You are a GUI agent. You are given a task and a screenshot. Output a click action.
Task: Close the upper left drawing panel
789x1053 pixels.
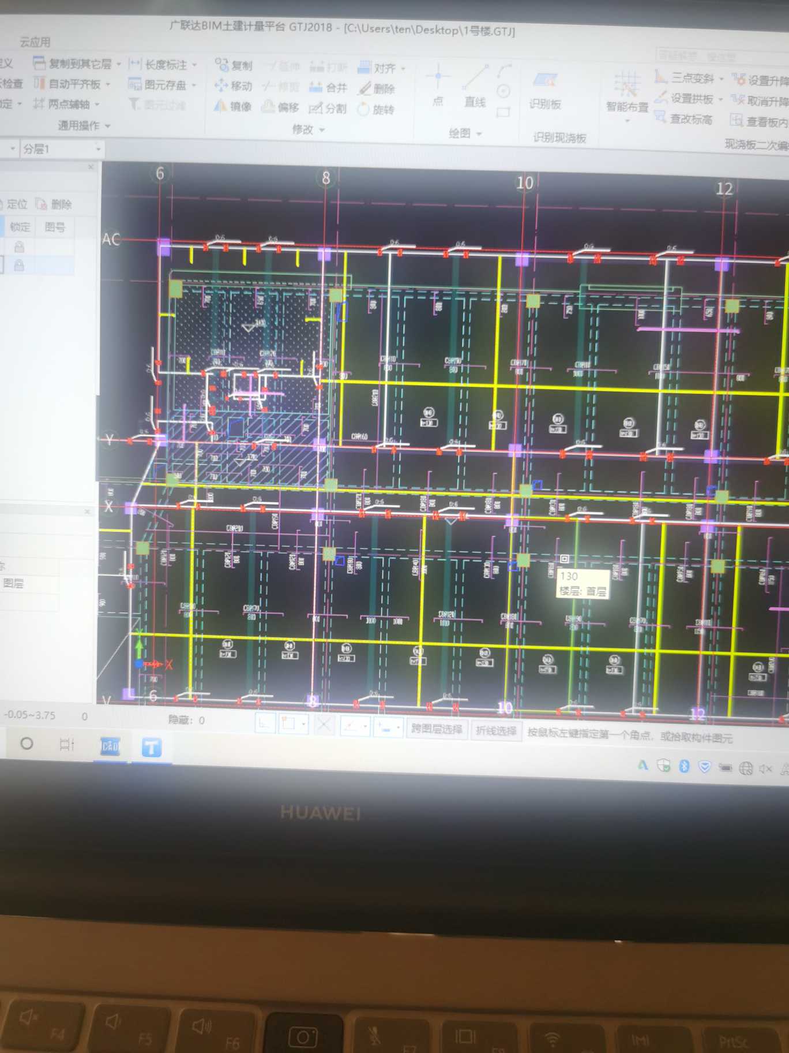coord(91,167)
